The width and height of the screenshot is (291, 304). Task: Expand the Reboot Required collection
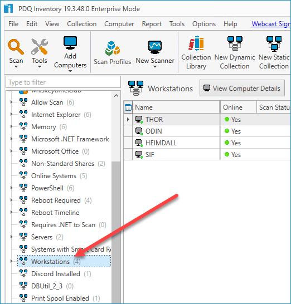tap(11, 200)
